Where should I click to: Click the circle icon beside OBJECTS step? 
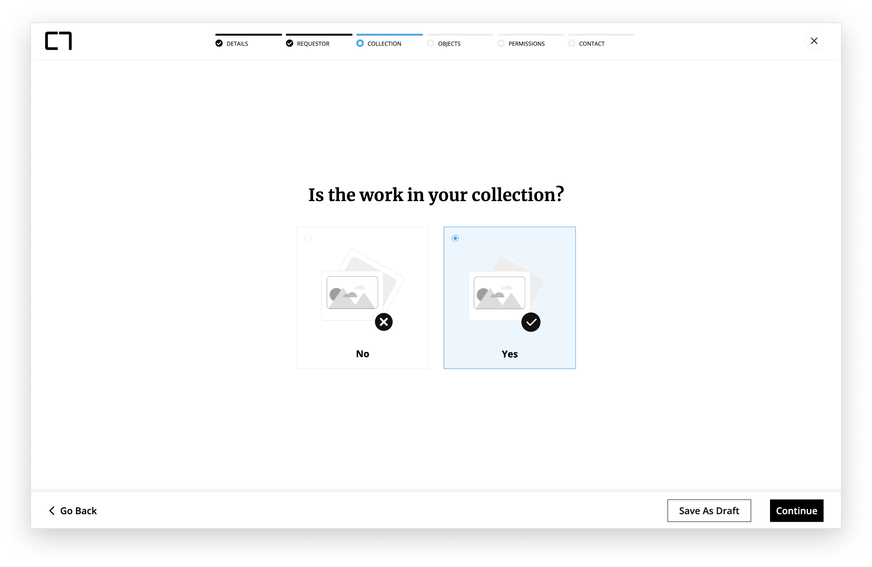[430, 43]
